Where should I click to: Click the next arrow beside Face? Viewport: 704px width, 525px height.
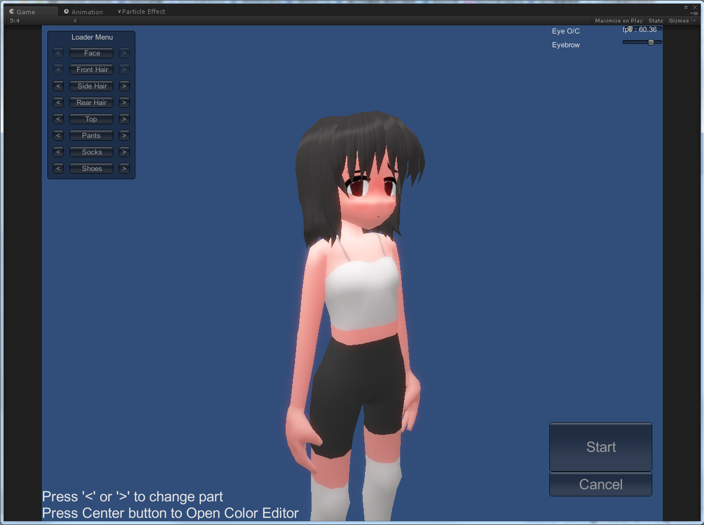point(124,53)
